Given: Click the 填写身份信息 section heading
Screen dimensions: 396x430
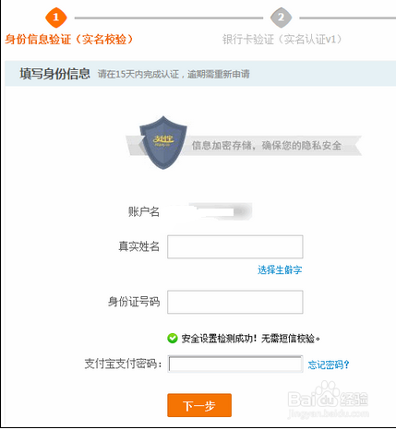Looking at the screenshot, I should point(54,74).
